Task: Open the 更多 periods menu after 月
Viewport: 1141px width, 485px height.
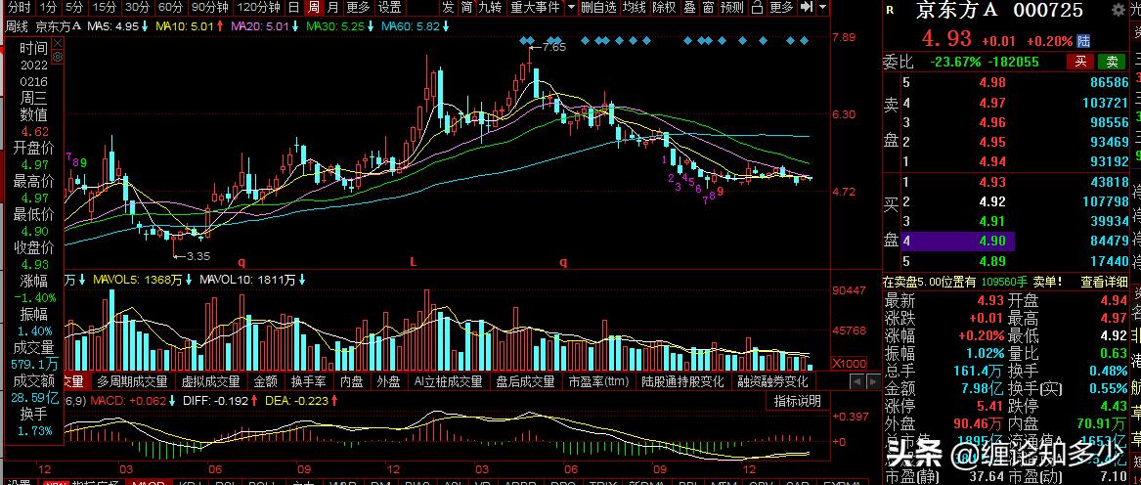Action: [357, 7]
